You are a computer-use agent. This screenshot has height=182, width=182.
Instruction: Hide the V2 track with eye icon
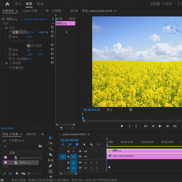[x=86, y=151]
